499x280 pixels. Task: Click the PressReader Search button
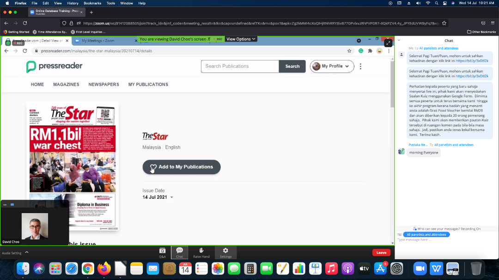(292, 66)
